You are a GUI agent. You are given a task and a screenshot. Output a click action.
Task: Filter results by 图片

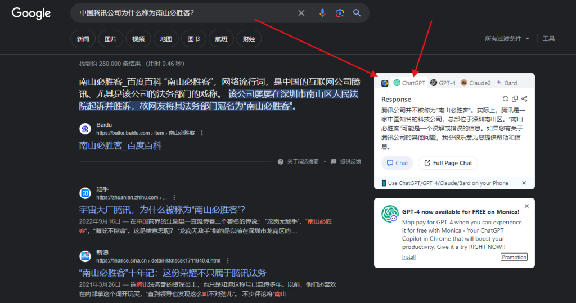[x=111, y=39]
